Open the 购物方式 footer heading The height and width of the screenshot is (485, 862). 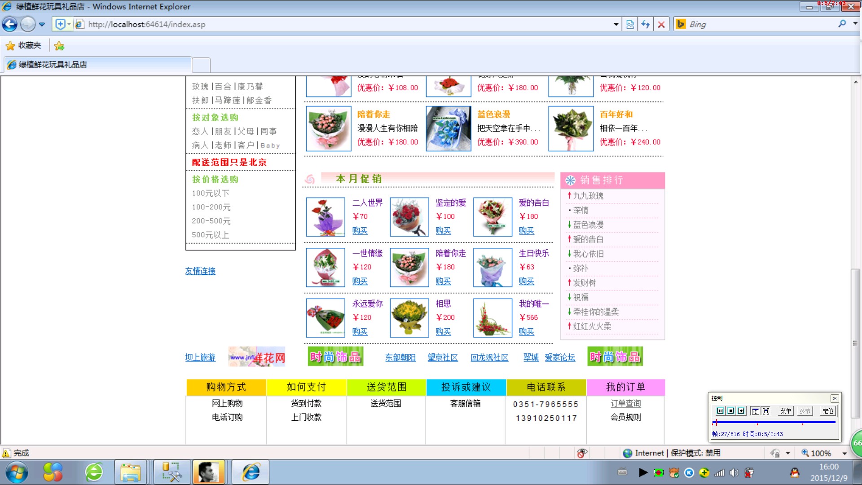click(x=226, y=387)
